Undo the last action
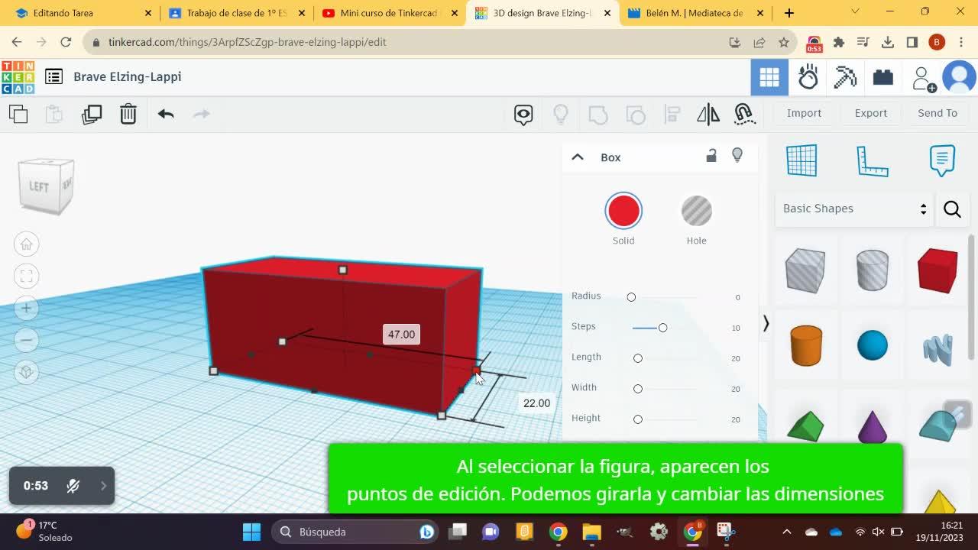 (x=166, y=115)
